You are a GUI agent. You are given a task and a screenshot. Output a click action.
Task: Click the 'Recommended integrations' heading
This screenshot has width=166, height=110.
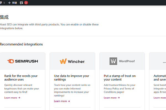click(x=21, y=44)
